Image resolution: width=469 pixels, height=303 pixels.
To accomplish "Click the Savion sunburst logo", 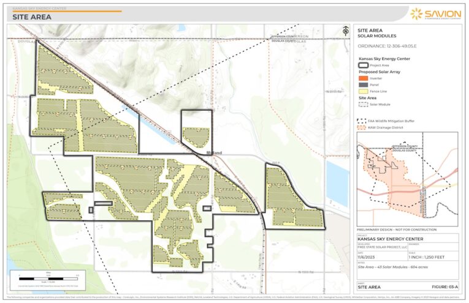I will point(416,14).
